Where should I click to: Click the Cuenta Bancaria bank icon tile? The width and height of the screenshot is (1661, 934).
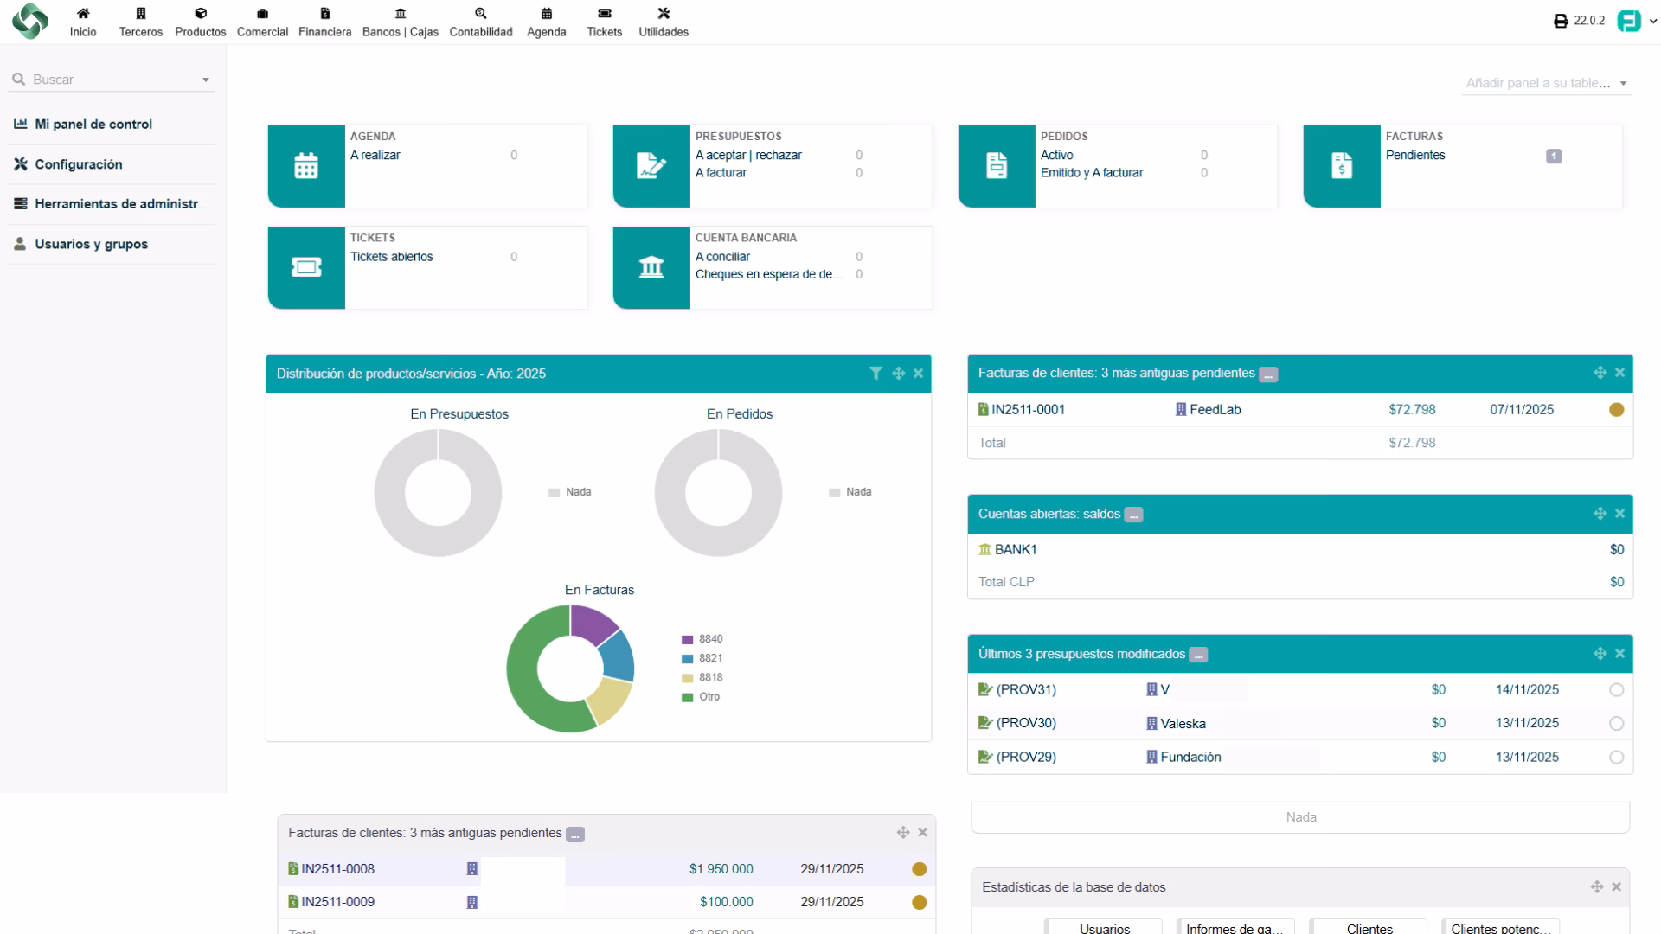pos(651,267)
